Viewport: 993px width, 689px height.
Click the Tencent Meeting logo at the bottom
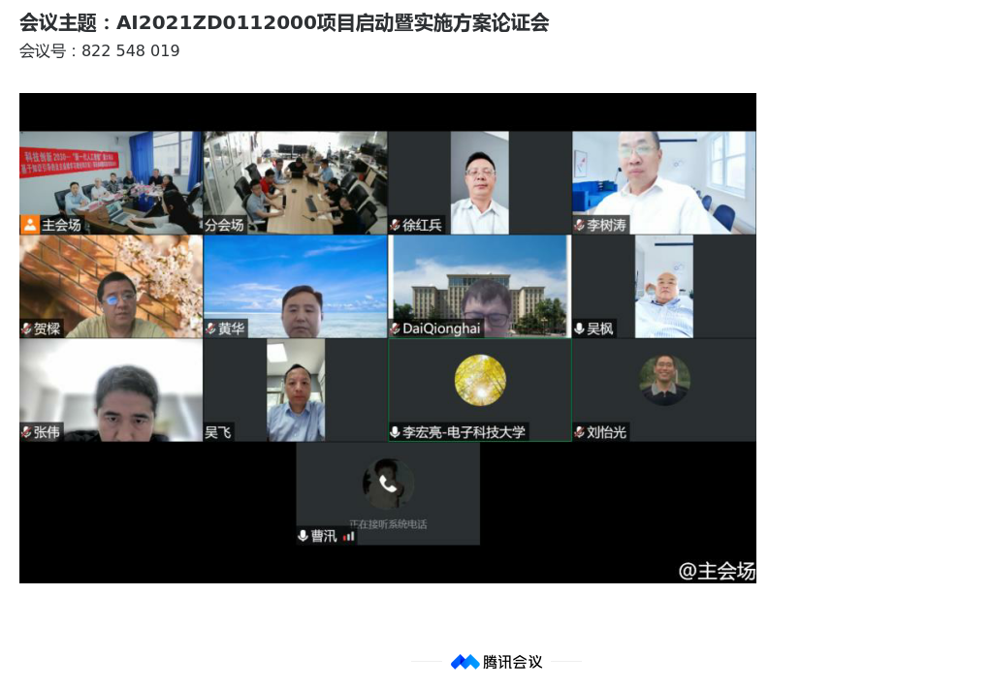[x=496, y=662]
